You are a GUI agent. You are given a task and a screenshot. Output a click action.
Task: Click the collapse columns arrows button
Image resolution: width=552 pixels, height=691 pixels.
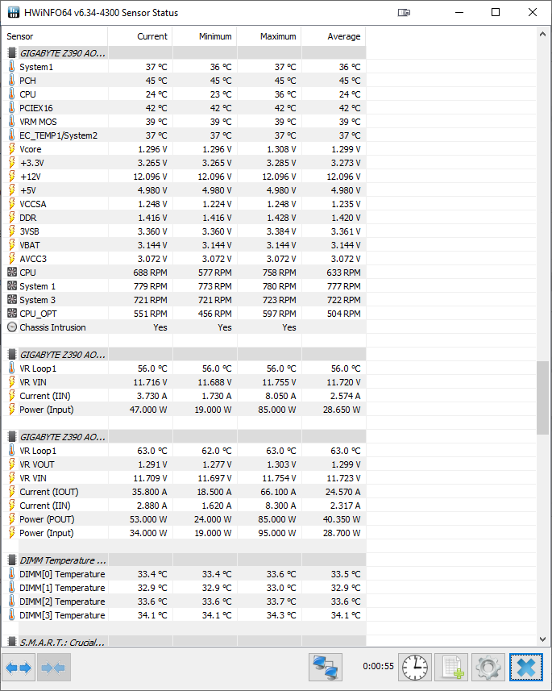click(54, 668)
